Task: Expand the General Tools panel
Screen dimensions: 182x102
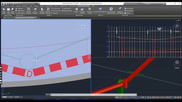Action: 20,15
